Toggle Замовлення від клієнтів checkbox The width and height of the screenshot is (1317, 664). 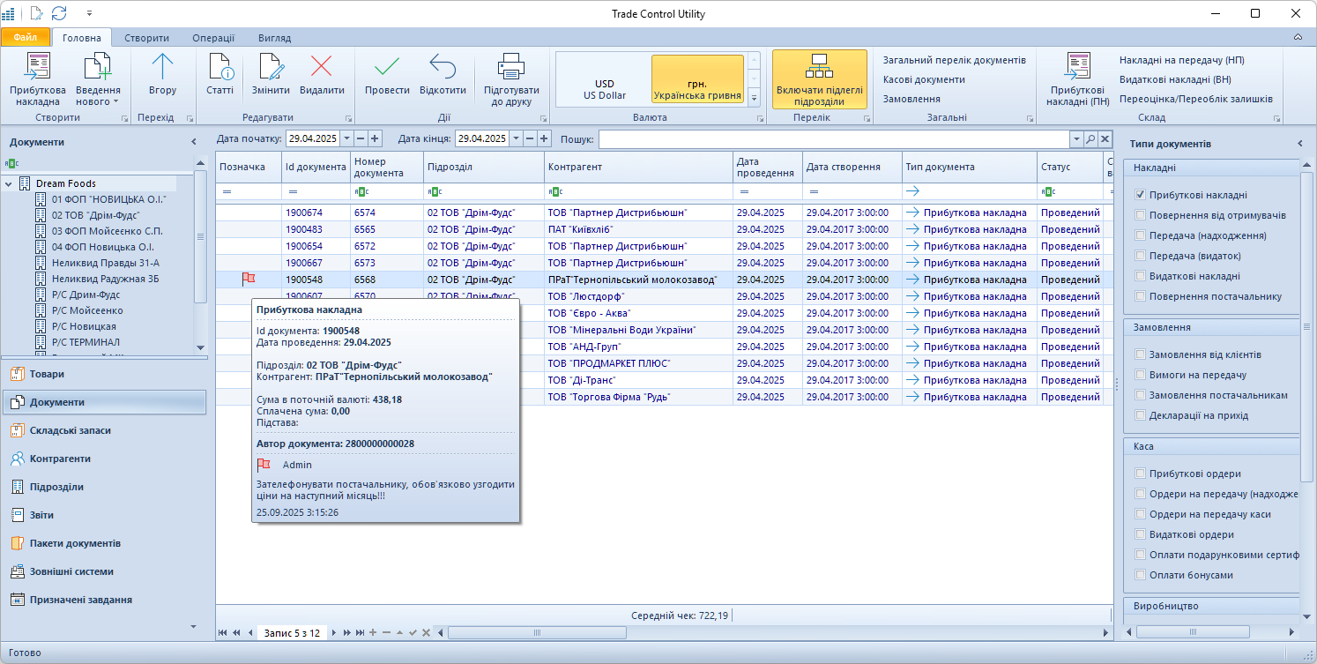(1141, 354)
